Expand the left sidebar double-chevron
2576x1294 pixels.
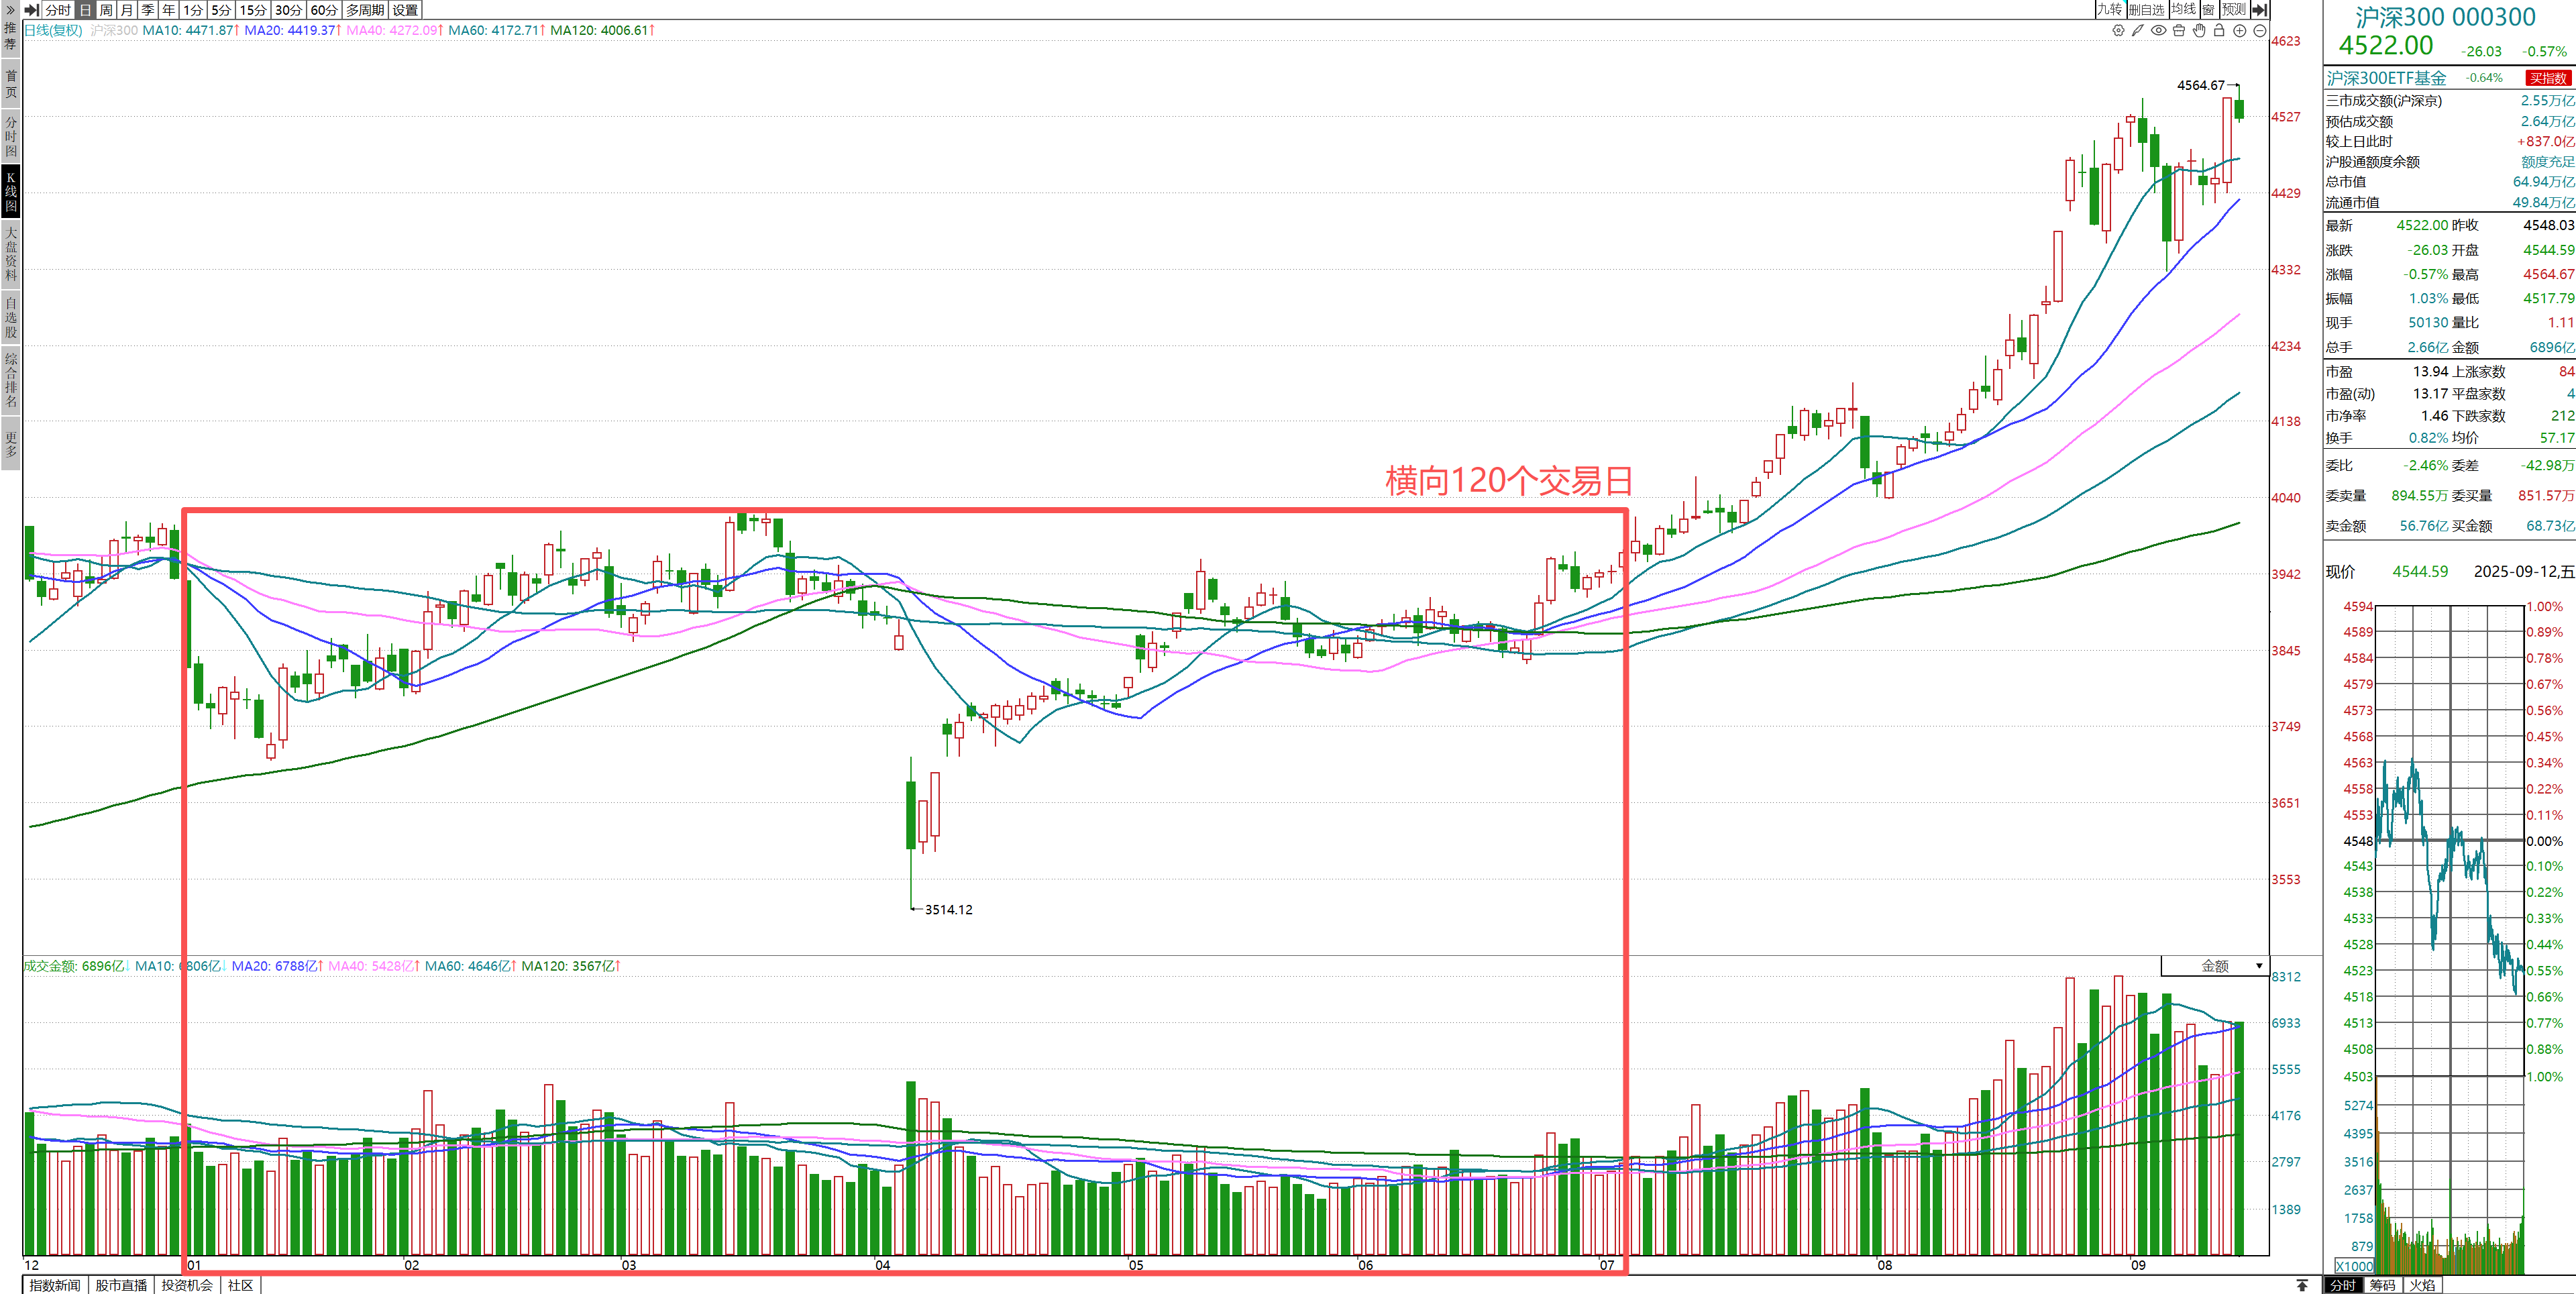[10, 9]
